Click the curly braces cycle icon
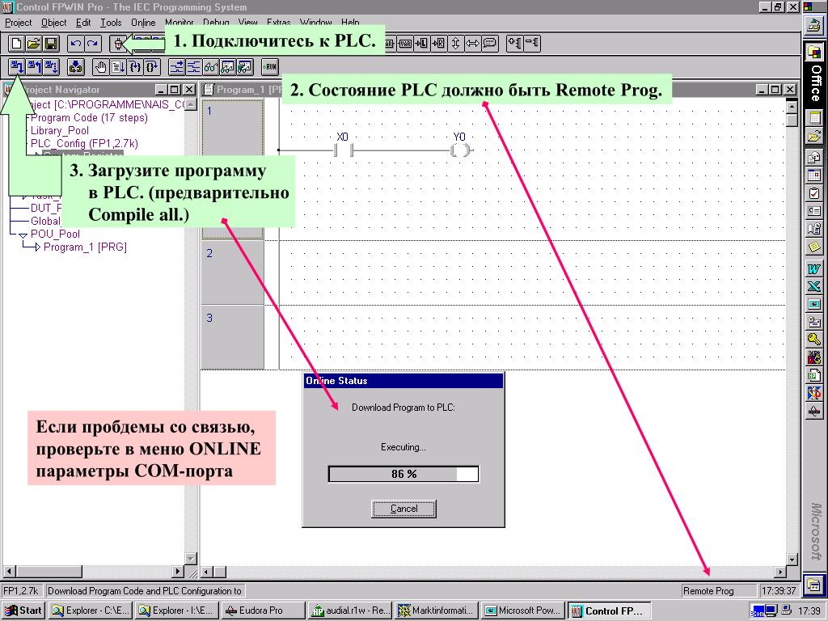 (x=135, y=66)
